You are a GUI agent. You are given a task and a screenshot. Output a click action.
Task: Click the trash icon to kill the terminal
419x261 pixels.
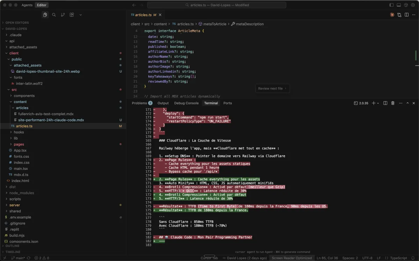[393, 103]
